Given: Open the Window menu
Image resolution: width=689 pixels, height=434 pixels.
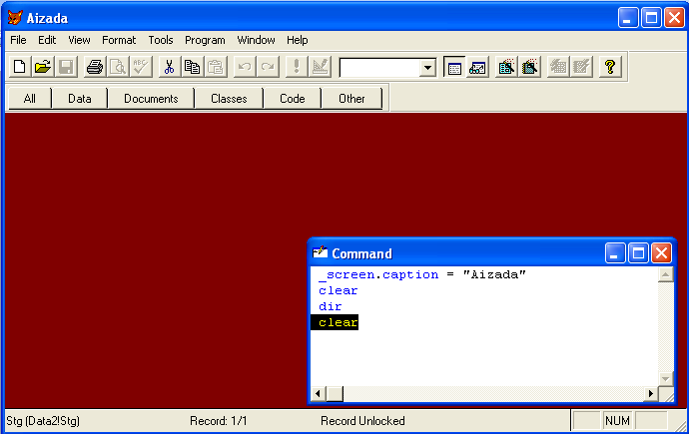Looking at the screenshot, I should pos(256,40).
